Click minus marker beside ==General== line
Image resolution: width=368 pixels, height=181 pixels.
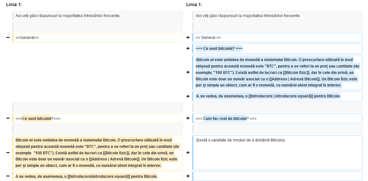tap(8, 37)
